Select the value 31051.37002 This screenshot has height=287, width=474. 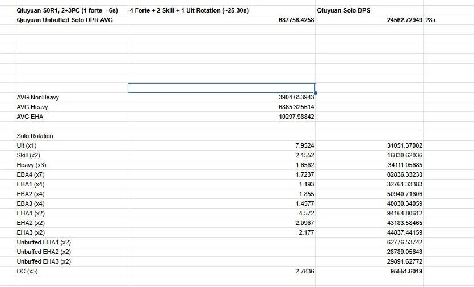pos(405,145)
